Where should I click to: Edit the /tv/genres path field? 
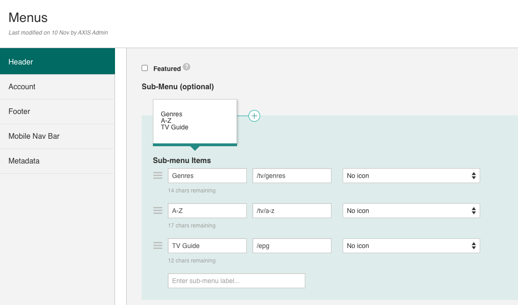coord(292,176)
